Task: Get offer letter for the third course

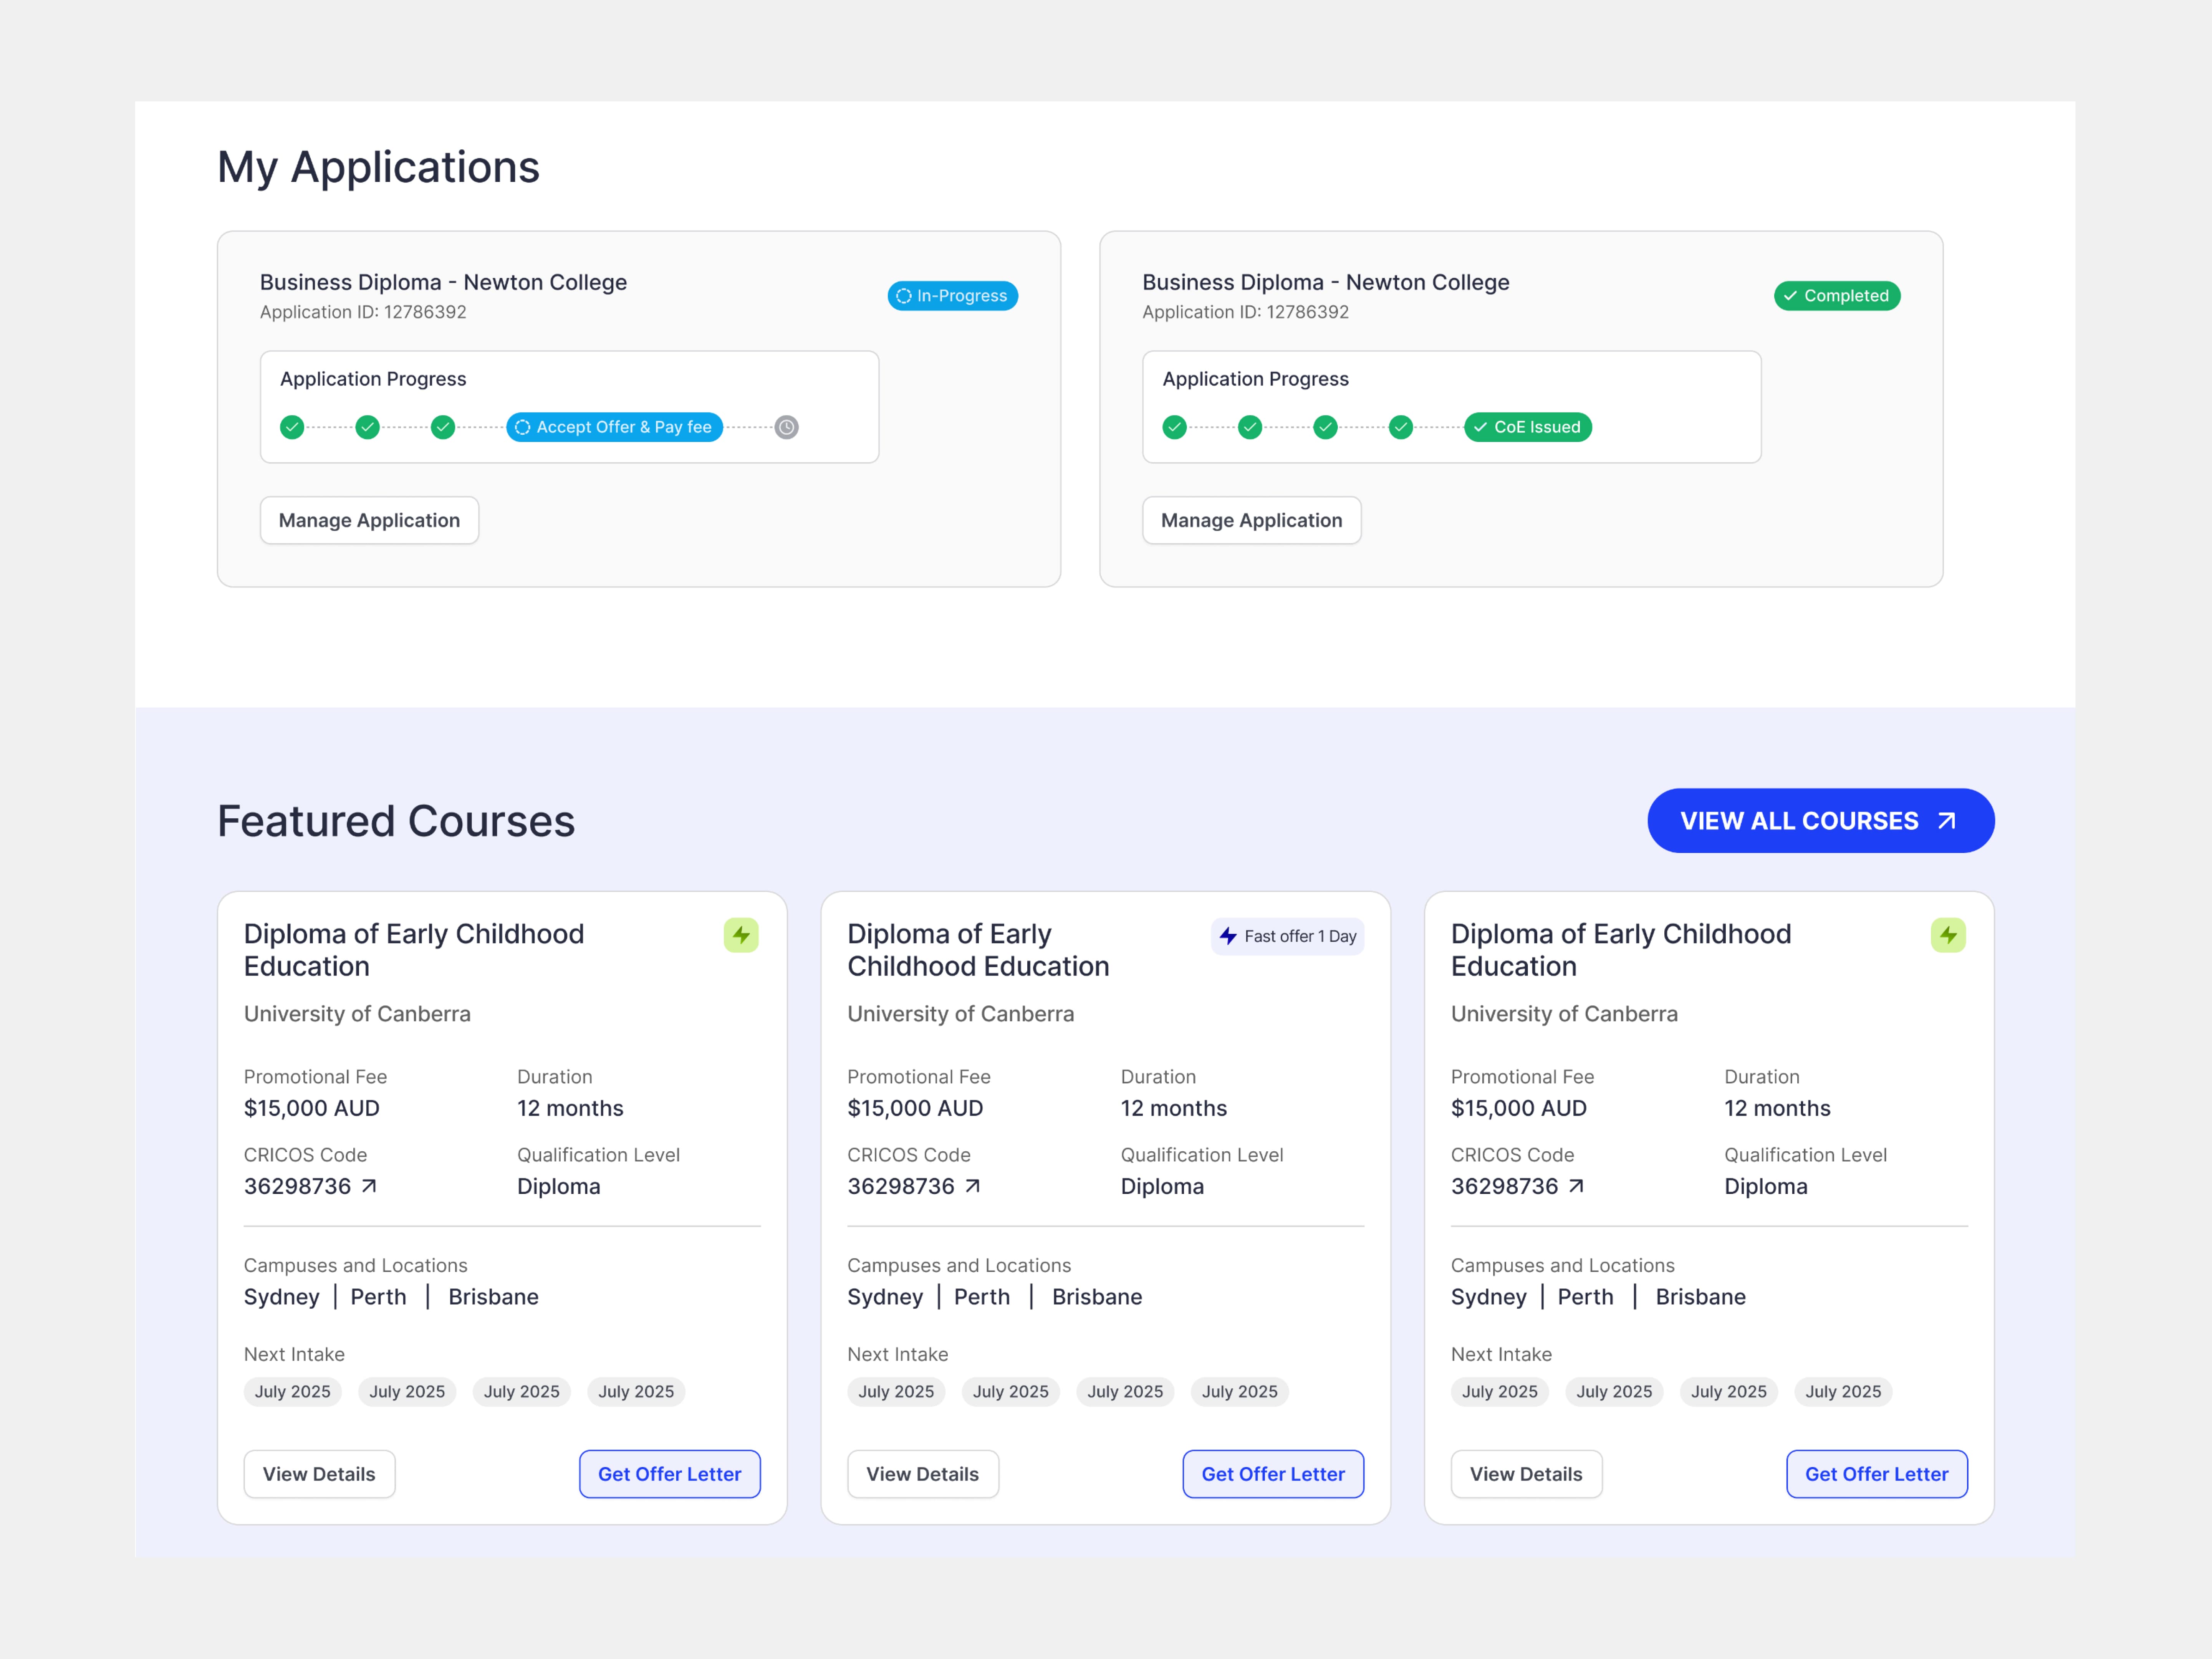Action: point(1876,1474)
